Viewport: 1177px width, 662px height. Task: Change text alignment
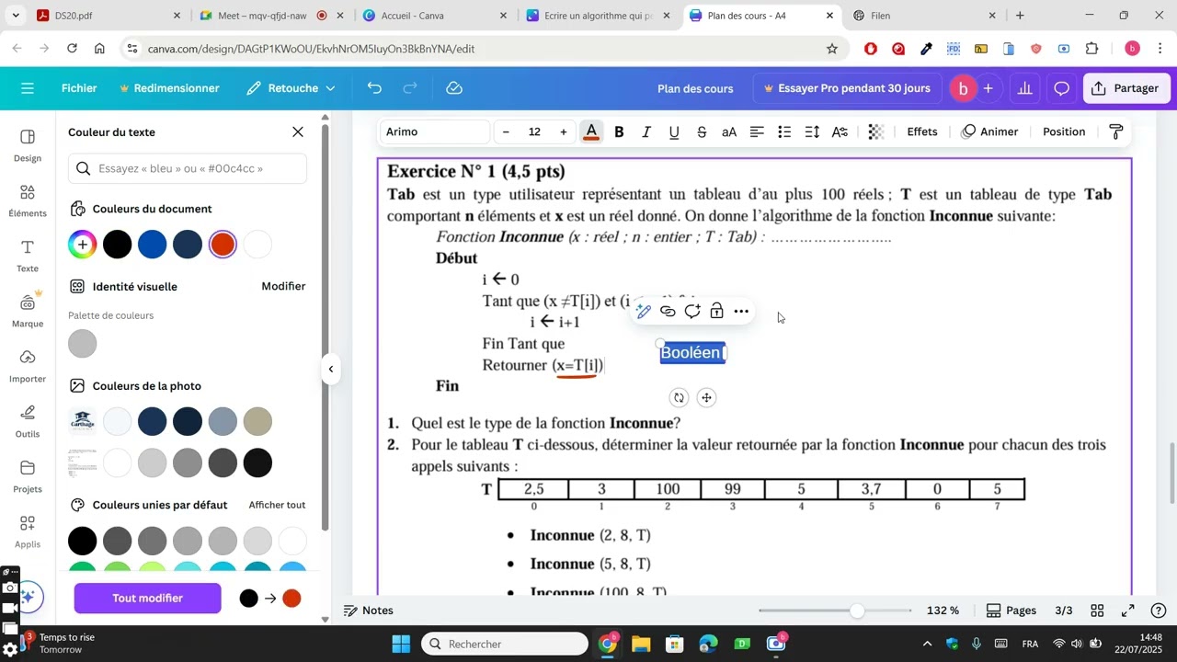point(757,132)
